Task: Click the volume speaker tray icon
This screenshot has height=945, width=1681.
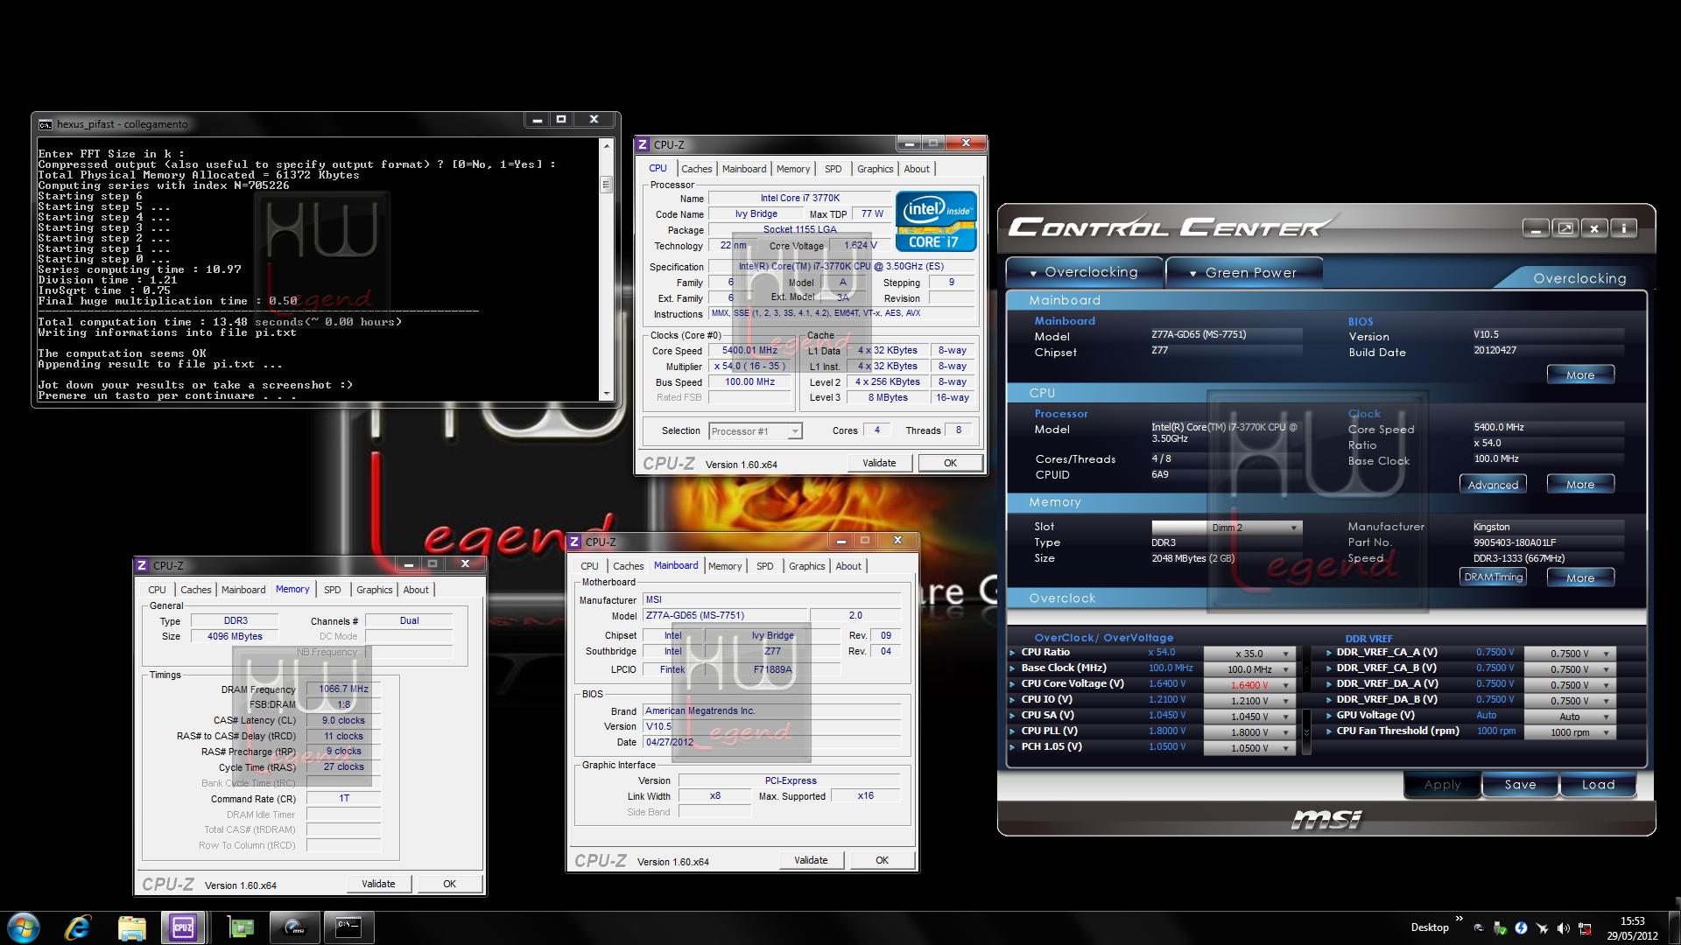Action: (x=1564, y=928)
